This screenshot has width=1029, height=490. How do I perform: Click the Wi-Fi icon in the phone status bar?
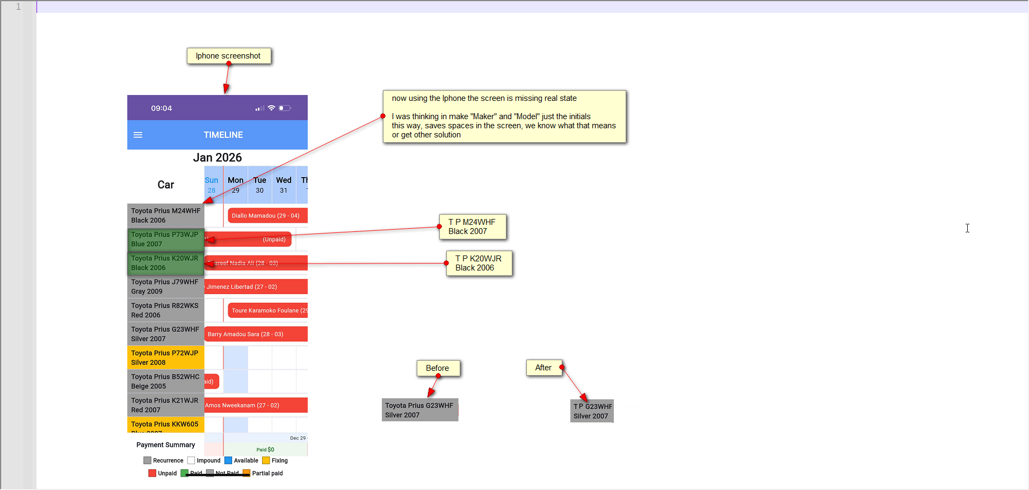pyautogui.click(x=271, y=108)
